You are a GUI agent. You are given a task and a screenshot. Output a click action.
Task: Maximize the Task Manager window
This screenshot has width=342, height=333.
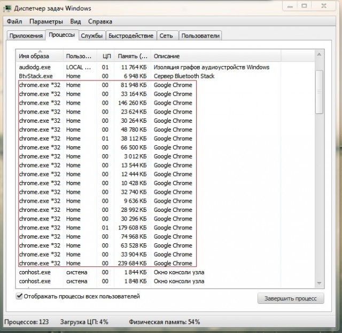pyautogui.click(x=304, y=6)
